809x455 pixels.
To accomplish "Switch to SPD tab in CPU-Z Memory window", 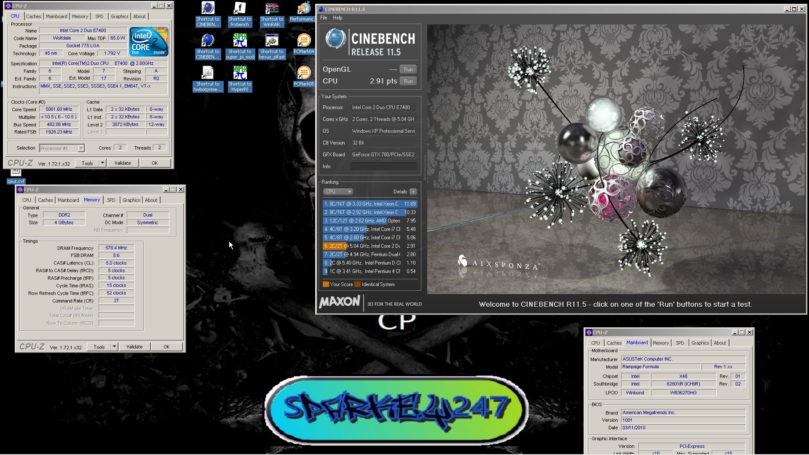I will (x=111, y=200).
